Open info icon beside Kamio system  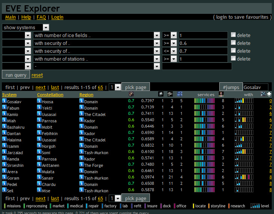pos(4,113)
